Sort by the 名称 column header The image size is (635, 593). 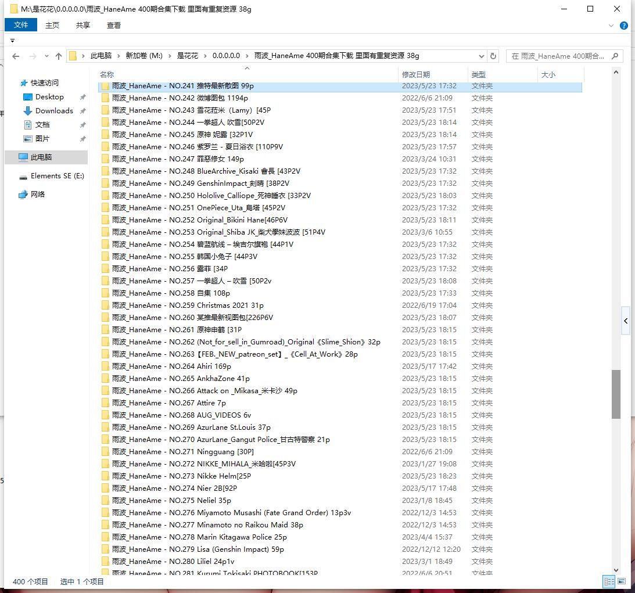(x=107, y=74)
